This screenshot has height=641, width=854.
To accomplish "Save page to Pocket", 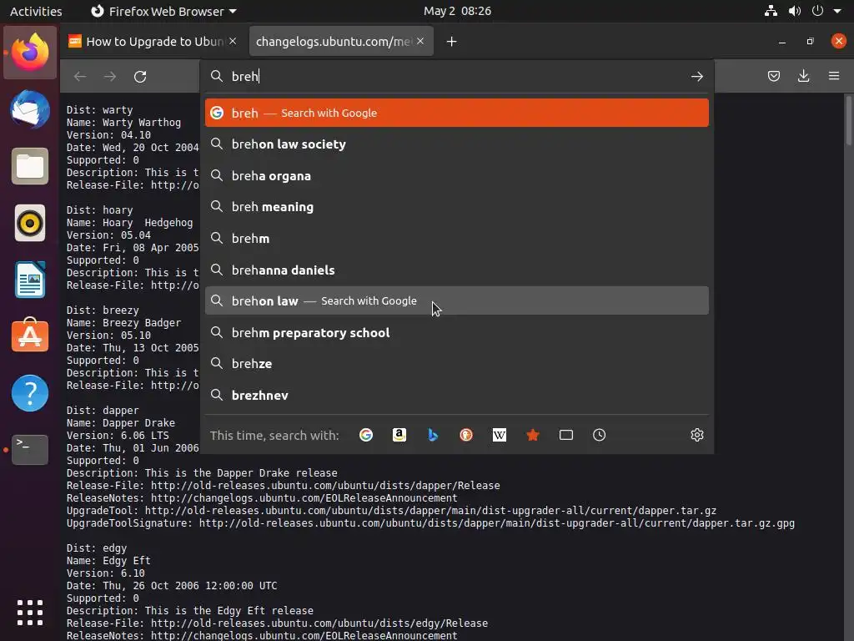I will (x=773, y=76).
